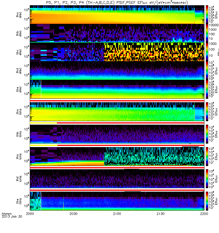Click the thb ions spectrogram panel

(117, 134)
